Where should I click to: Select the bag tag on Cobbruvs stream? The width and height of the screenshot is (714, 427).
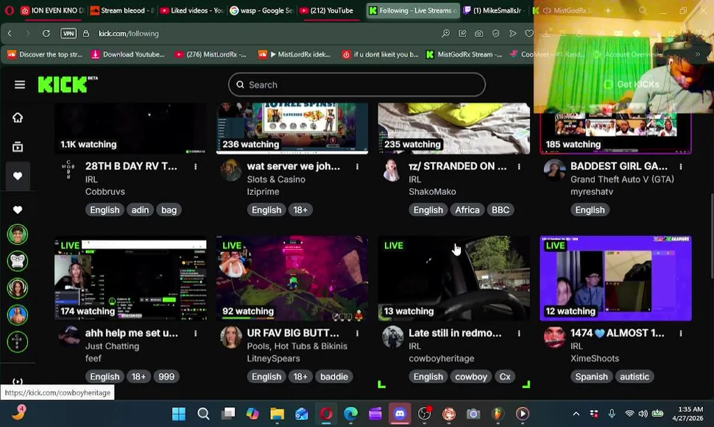tap(169, 210)
